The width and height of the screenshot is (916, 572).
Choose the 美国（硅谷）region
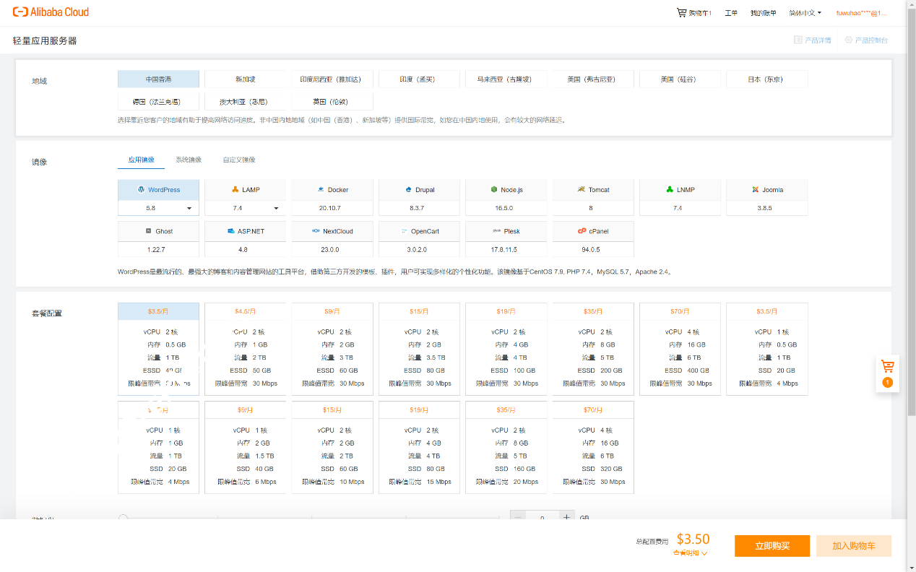point(680,79)
